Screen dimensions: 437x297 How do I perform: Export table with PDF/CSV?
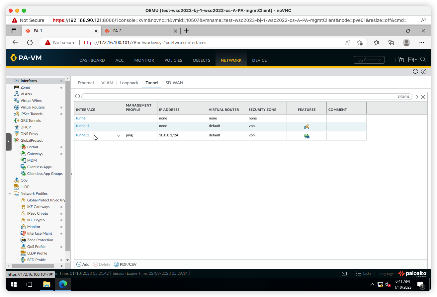click(x=125, y=264)
